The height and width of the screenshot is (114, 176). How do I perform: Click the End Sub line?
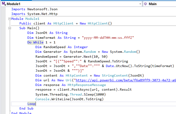click(26, 108)
